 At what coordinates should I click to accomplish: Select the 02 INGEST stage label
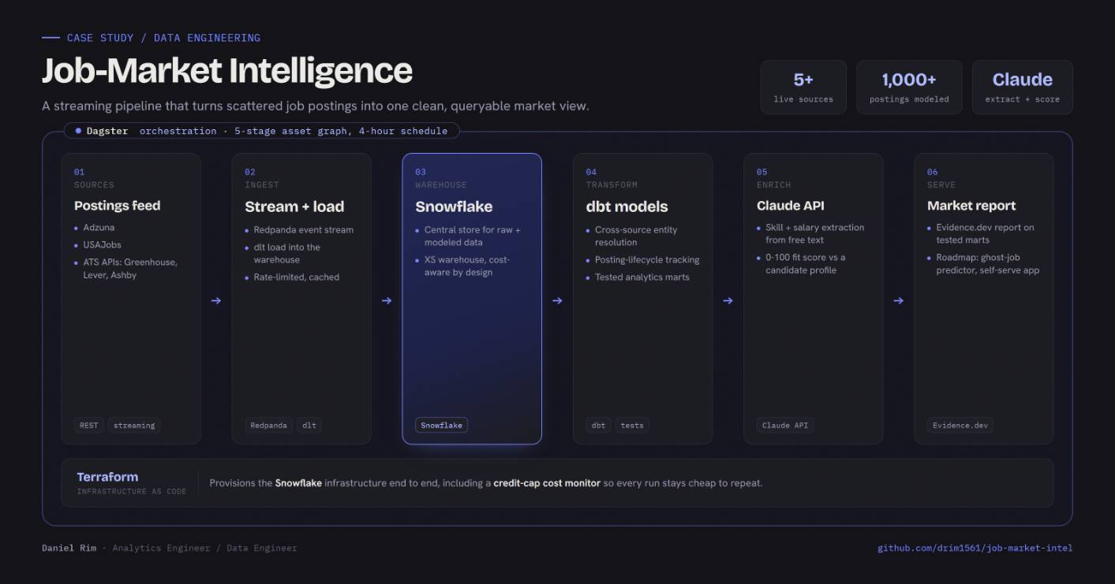point(262,178)
